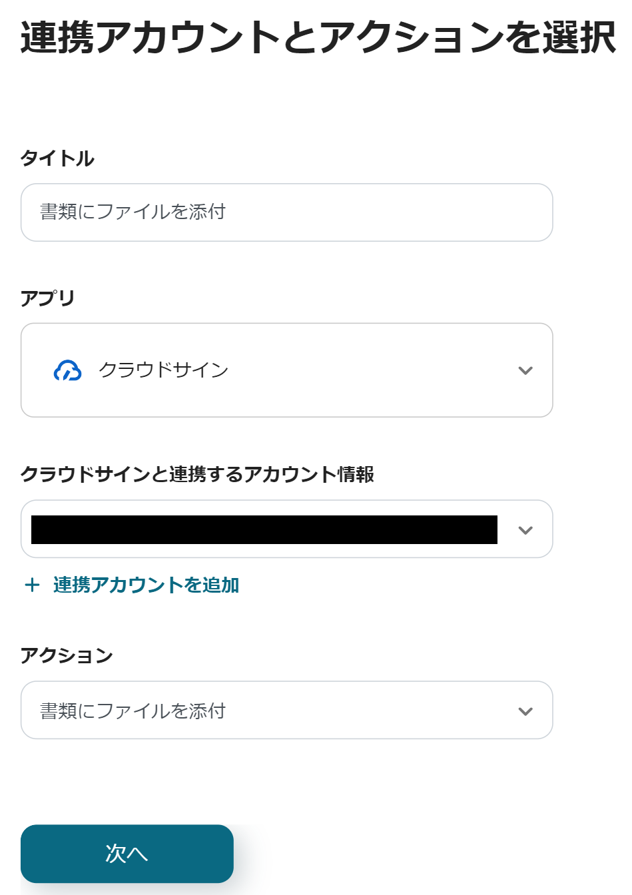The image size is (632, 895).
Task: Click the empty middle of アクション selector
Action: pyautogui.click(x=360, y=711)
